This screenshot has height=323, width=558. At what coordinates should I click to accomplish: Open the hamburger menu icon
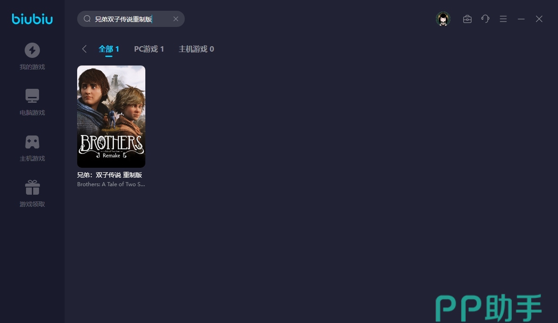pyautogui.click(x=503, y=19)
